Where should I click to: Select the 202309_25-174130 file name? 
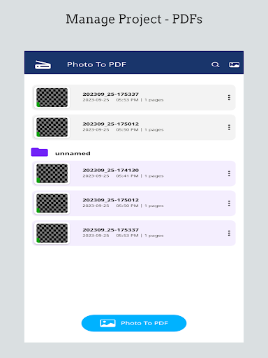coord(111,170)
